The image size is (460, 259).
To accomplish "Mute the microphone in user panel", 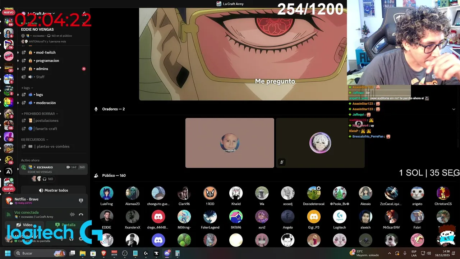I will coord(62,238).
